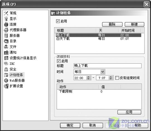
Task: Click the 22:00 start time spinner arrows
Action: [x=88, y=78]
